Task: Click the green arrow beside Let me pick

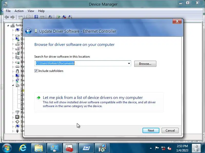Action: 39,98
